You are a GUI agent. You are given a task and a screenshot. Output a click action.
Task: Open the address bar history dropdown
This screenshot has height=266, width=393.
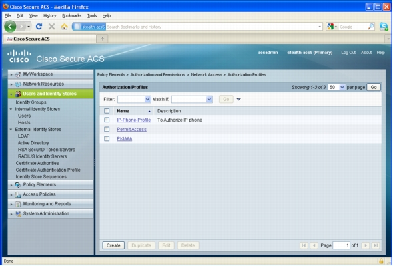(x=320, y=27)
